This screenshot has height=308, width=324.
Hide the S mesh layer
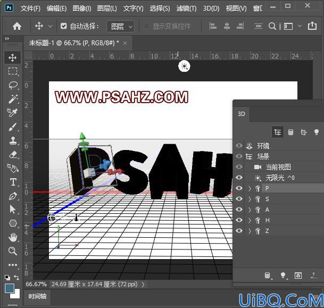pos(239,199)
